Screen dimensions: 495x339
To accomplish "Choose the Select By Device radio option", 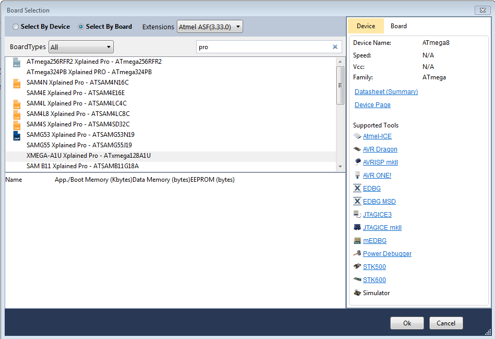I will [x=41, y=27].
